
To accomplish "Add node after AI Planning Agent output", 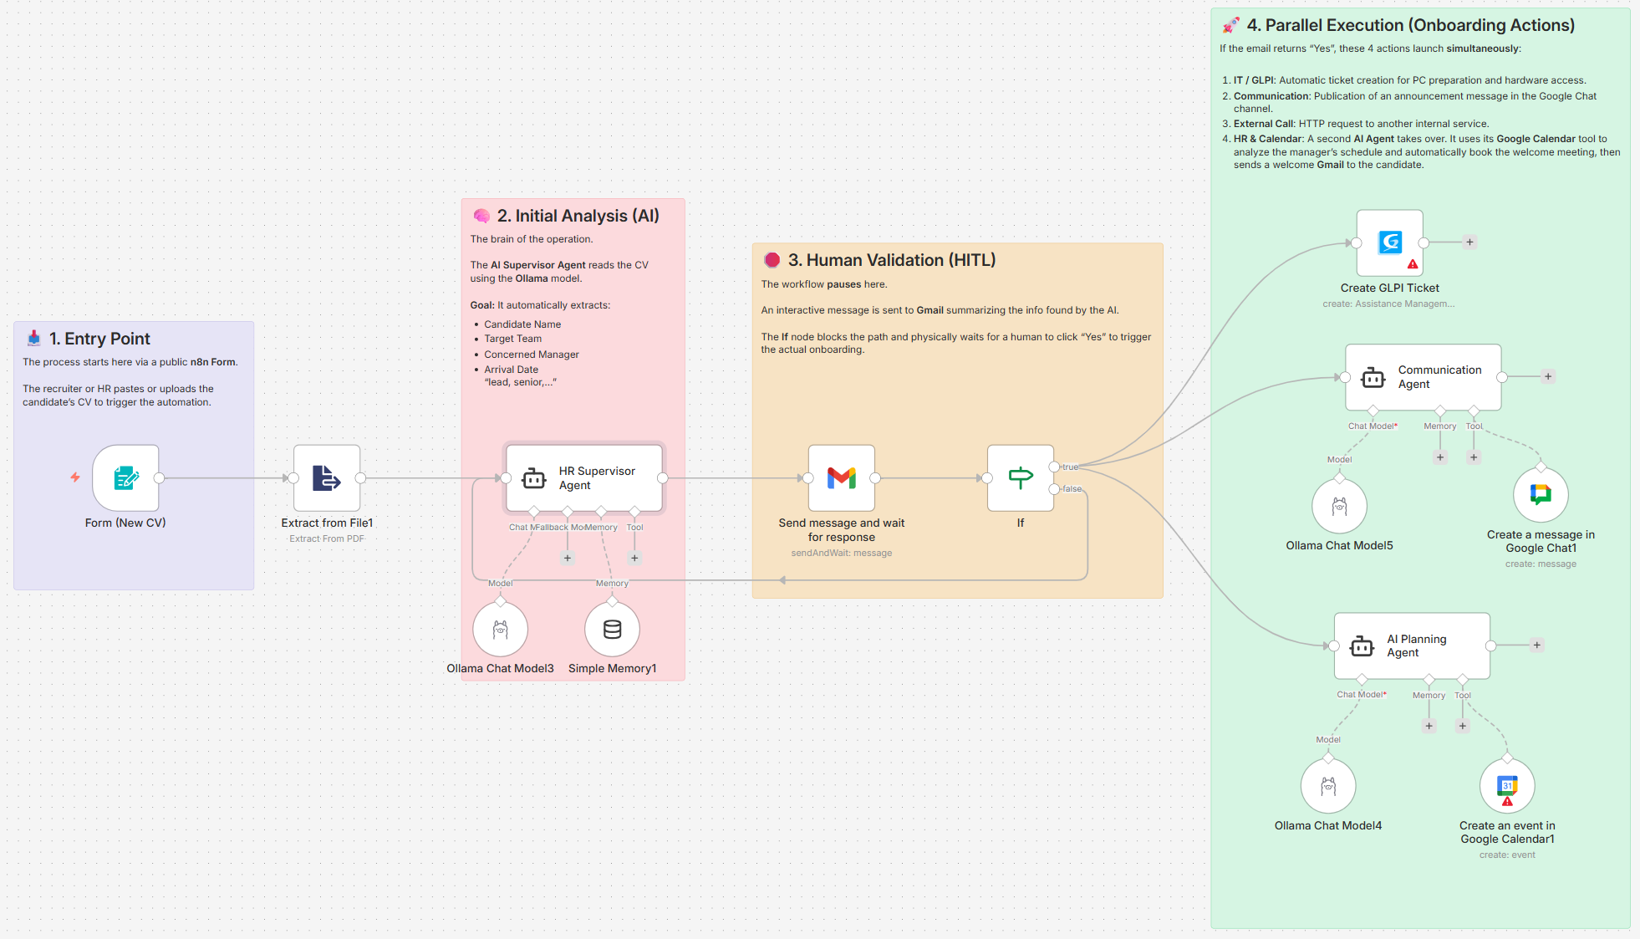I will (x=1536, y=645).
